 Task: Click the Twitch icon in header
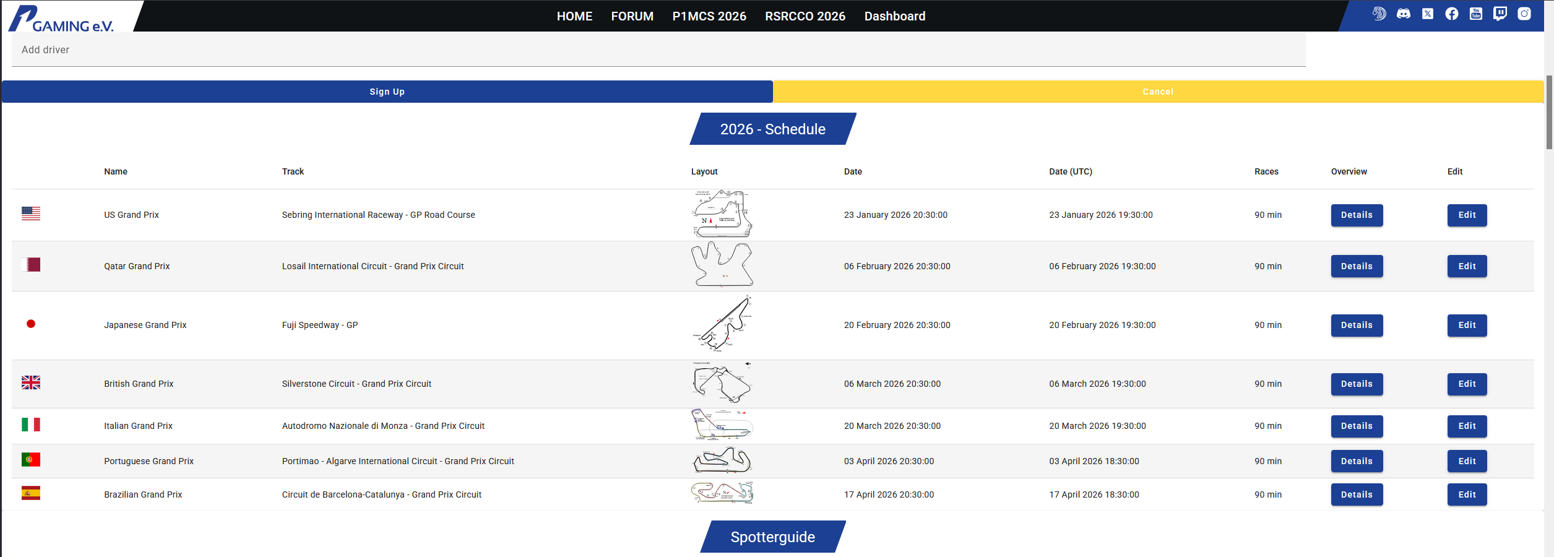(1500, 14)
